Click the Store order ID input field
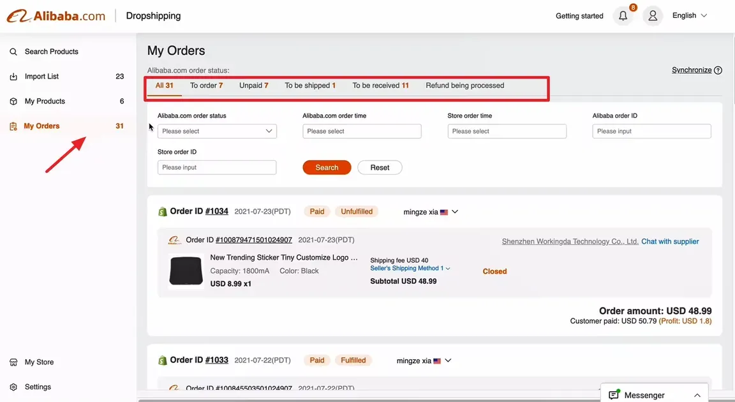Image resolution: width=735 pixels, height=402 pixels. pyautogui.click(x=217, y=167)
